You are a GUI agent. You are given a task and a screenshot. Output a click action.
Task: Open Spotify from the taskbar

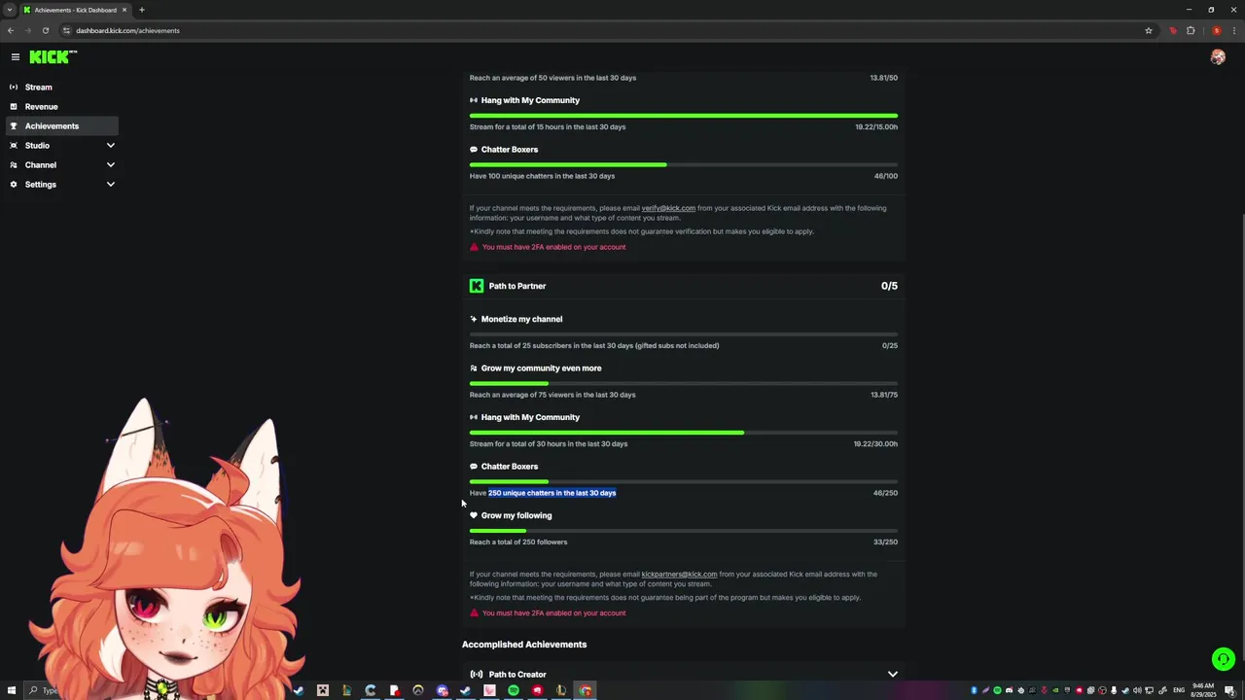[514, 690]
